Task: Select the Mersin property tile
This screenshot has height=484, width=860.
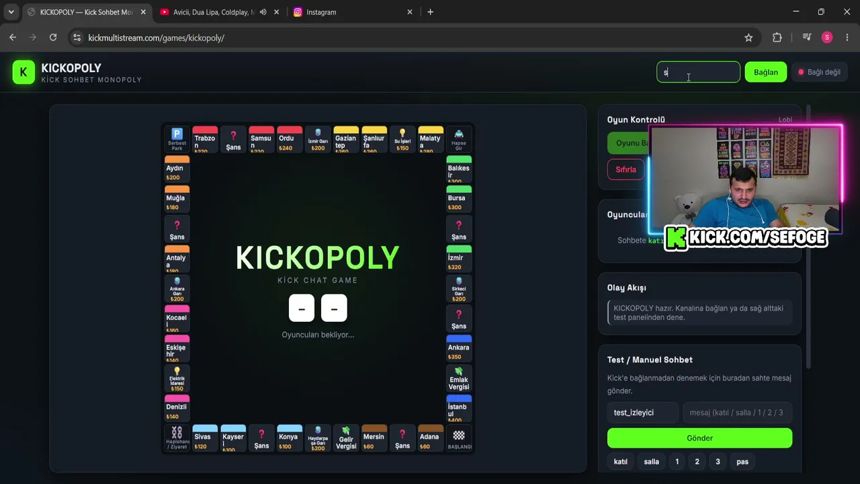Action: [374, 438]
